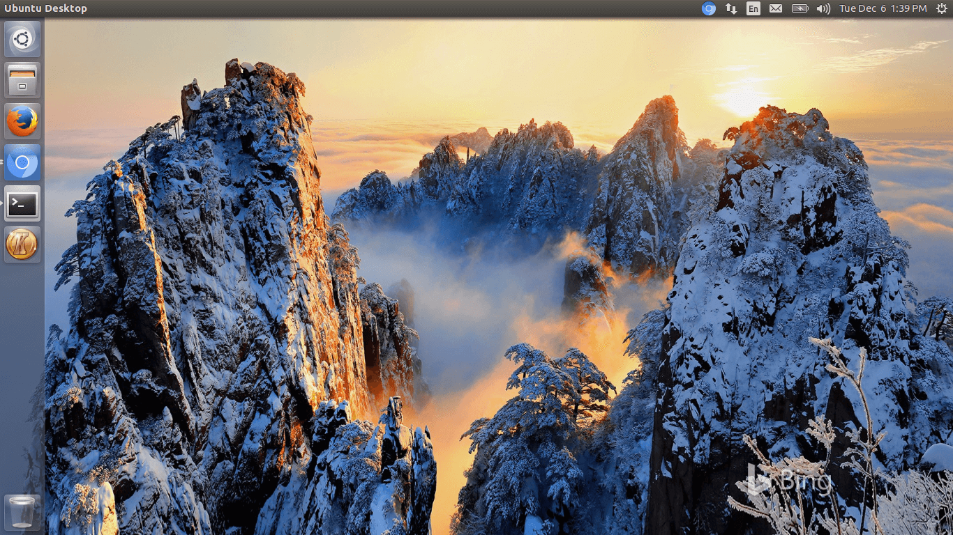Open the clock calendar dropdown
The image size is (953, 535).
tap(885, 8)
